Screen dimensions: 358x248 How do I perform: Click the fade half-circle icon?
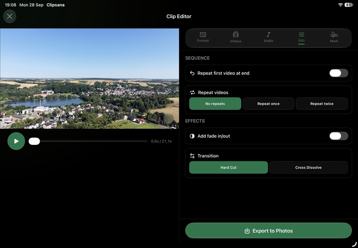point(192,136)
